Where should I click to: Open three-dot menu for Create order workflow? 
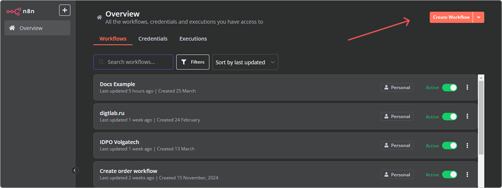click(x=467, y=175)
